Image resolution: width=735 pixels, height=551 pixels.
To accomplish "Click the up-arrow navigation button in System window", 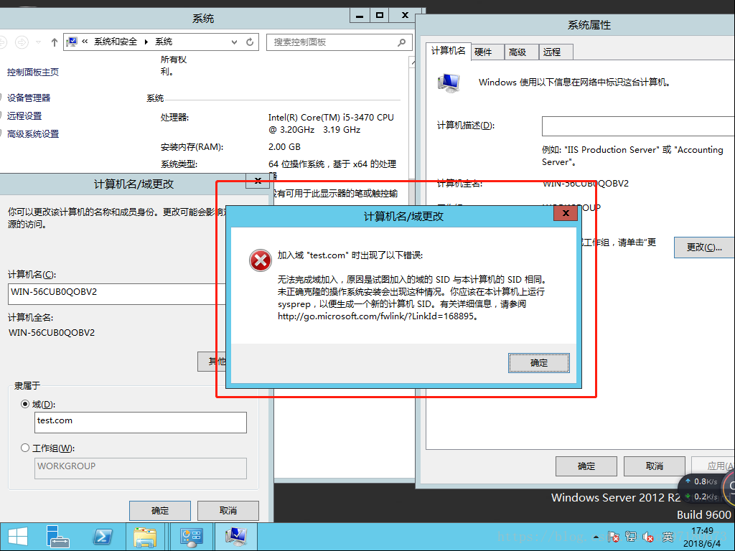I will (55, 42).
